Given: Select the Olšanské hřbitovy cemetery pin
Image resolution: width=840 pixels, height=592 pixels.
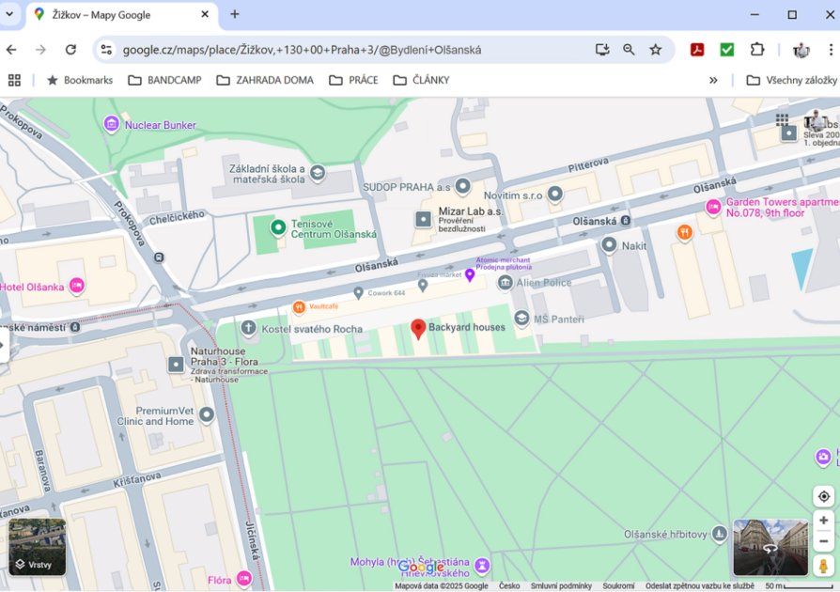Looking at the screenshot, I should [x=720, y=534].
